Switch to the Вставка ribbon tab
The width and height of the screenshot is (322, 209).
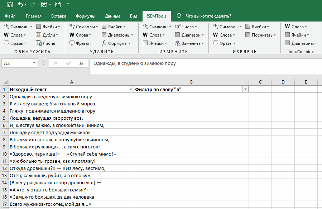(59, 16)
